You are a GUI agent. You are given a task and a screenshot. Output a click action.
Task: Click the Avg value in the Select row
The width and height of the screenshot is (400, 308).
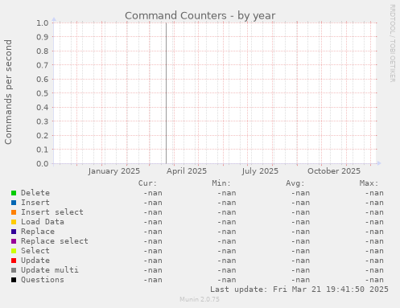301,251
